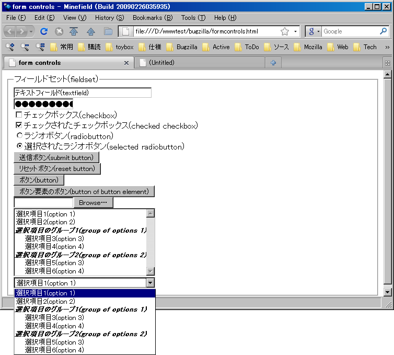The height and width of the screenshot is (355, 394).
Task: Click the reset button
Action: pos(57,169)
